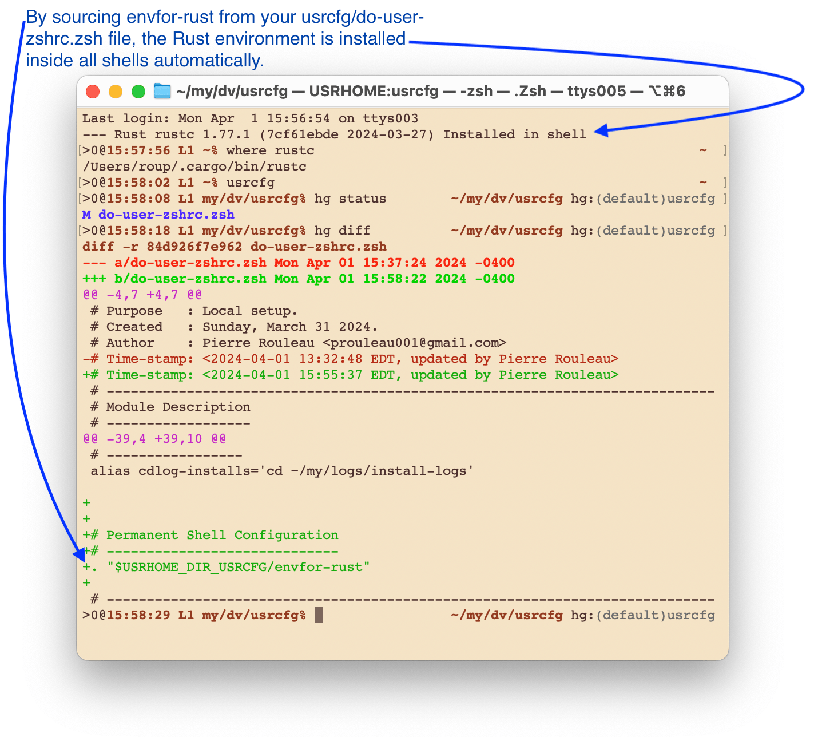This screenshot has width=826, height=753.
Task: Click the red close window button
Action: [93, 92]
